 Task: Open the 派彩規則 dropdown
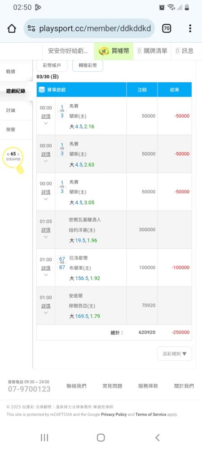(175, 354)
